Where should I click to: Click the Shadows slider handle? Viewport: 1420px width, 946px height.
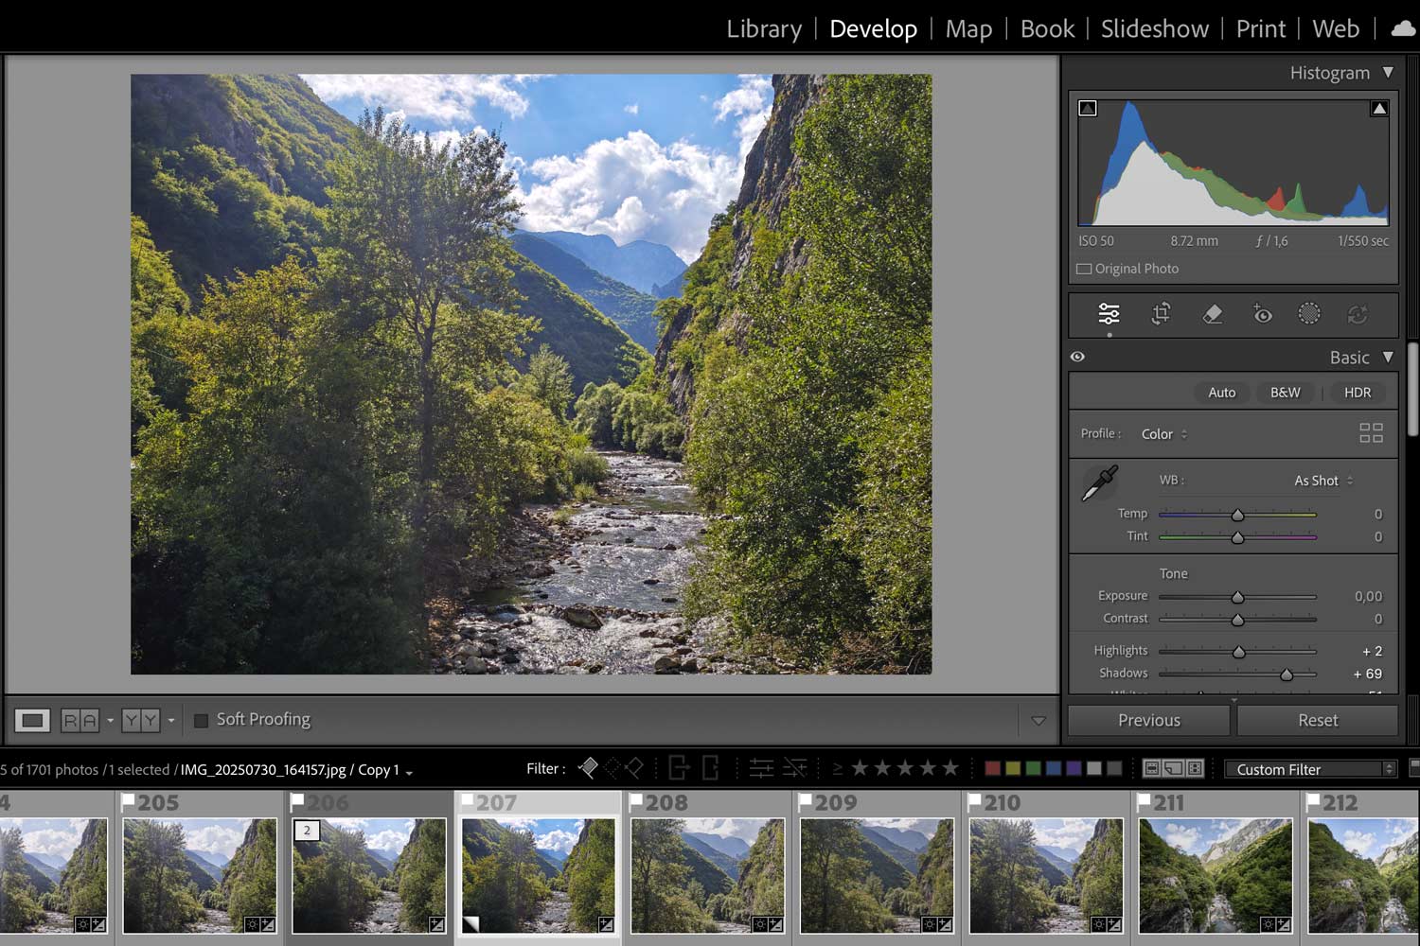[1287, 674]
